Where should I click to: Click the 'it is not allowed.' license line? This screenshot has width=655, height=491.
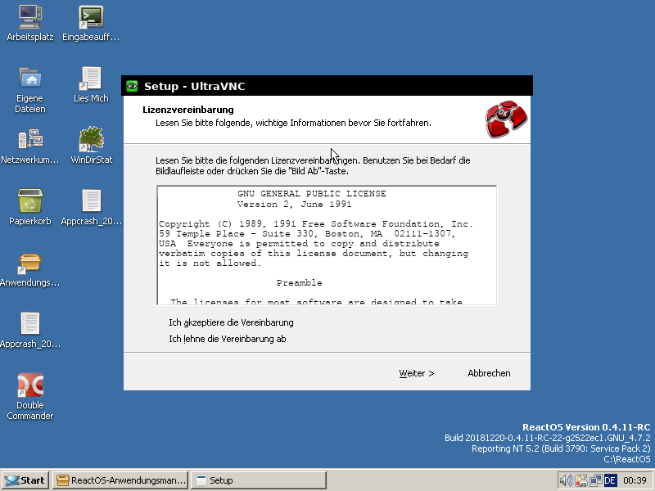tap(210, 263)
